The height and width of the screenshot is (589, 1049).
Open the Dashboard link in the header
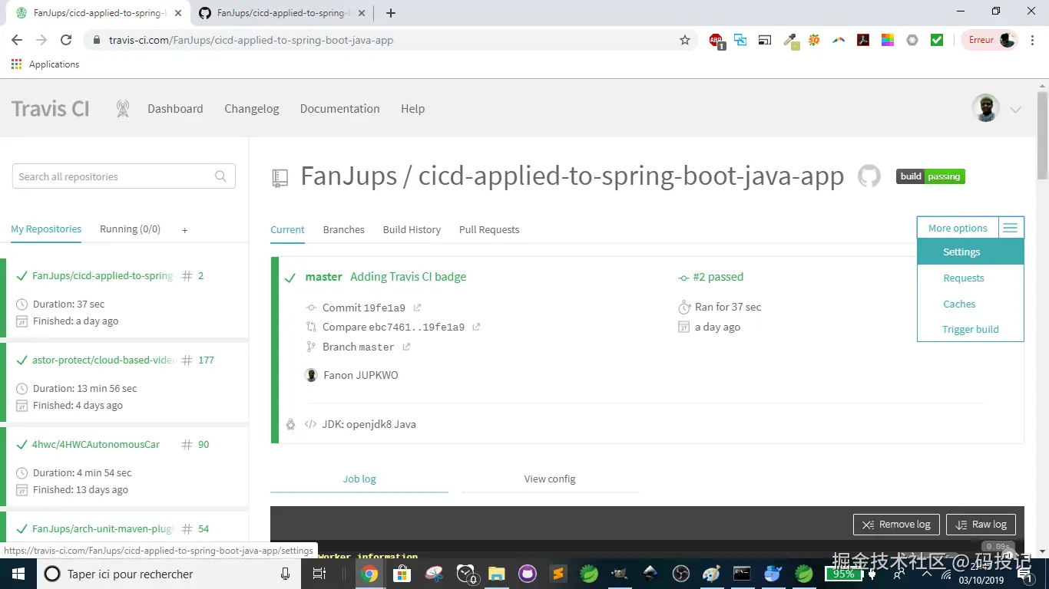pos(175,109)
